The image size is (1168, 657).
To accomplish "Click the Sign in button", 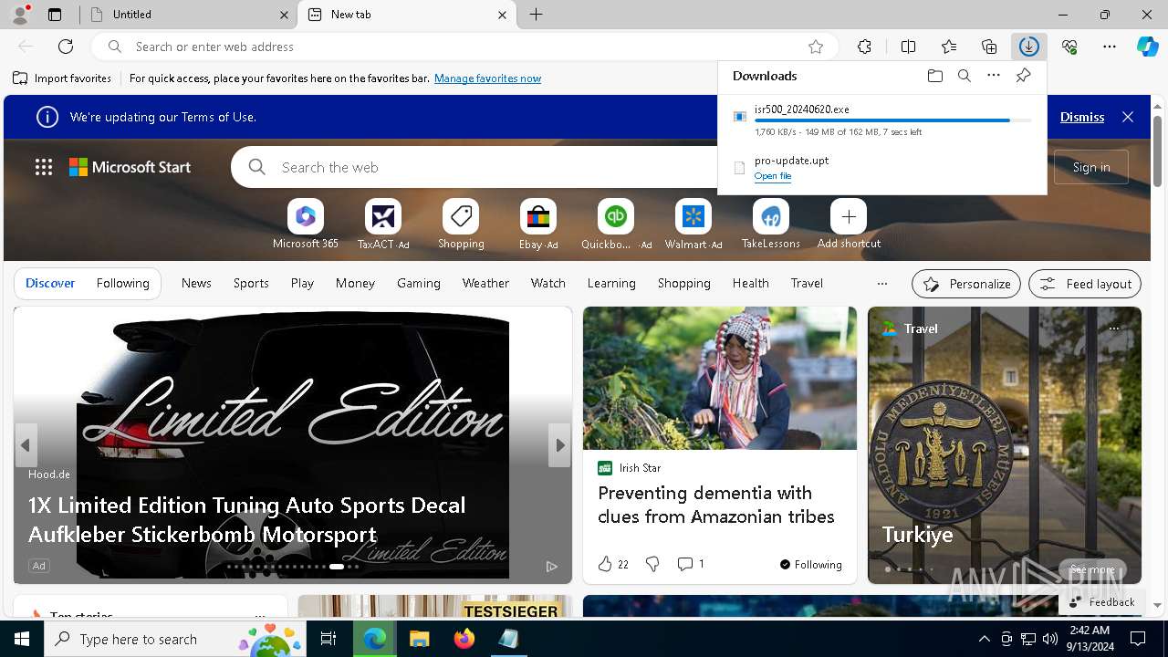I will [x=1091, y=167].
